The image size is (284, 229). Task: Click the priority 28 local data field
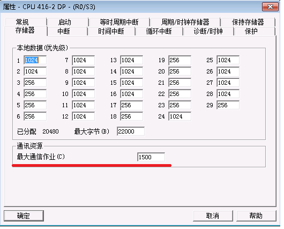pos(228,94)
